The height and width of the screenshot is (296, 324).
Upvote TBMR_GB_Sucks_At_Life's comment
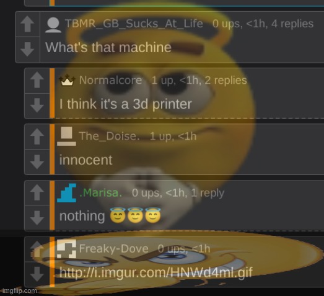pos(27,24)
